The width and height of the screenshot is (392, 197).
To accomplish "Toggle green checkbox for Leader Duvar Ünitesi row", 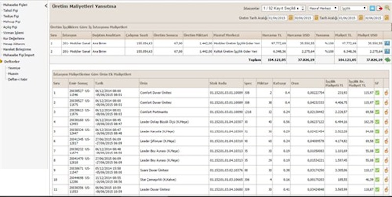I will coord(377,190).
